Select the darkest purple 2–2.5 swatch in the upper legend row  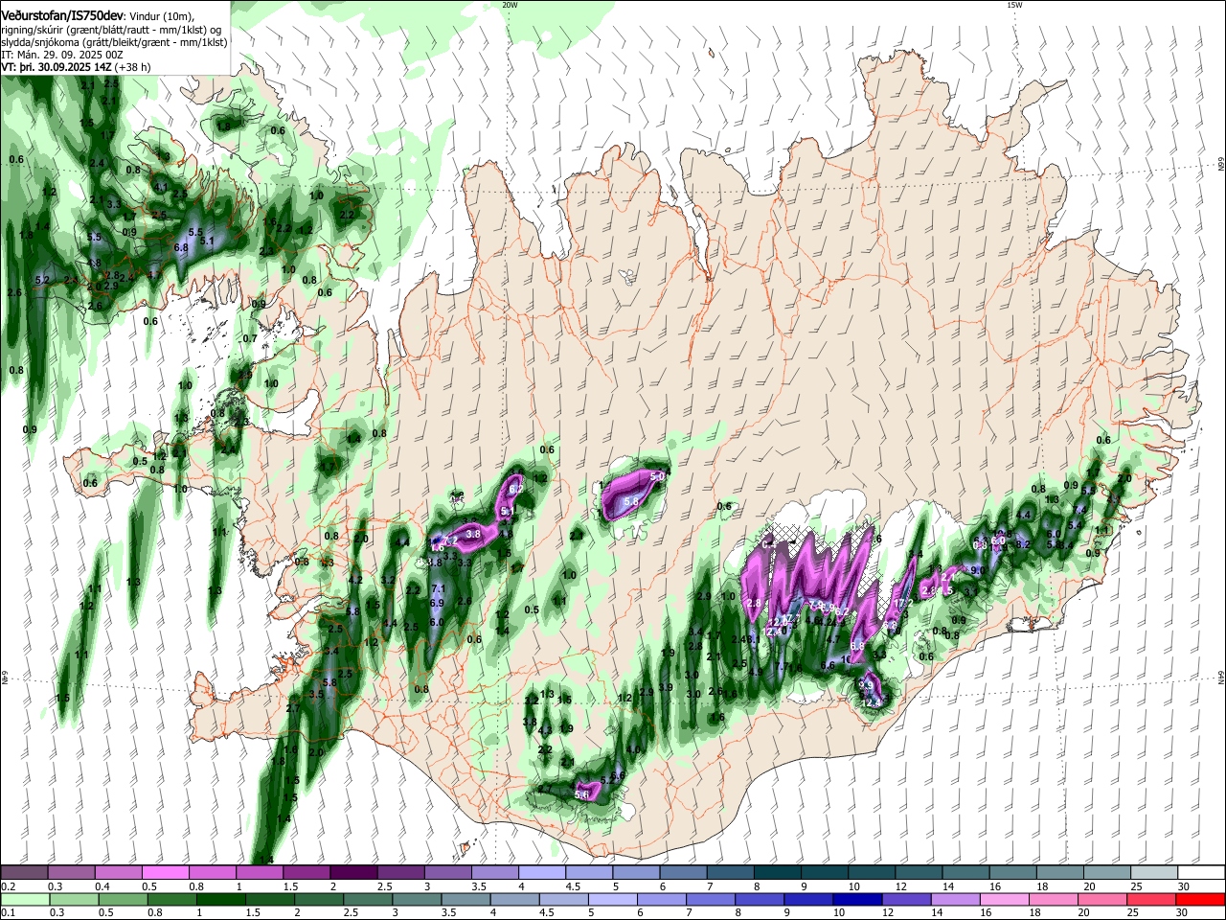pos(353,872)
